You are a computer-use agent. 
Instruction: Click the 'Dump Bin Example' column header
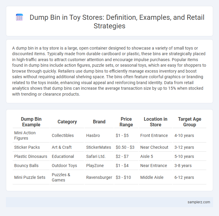(31, 122)
